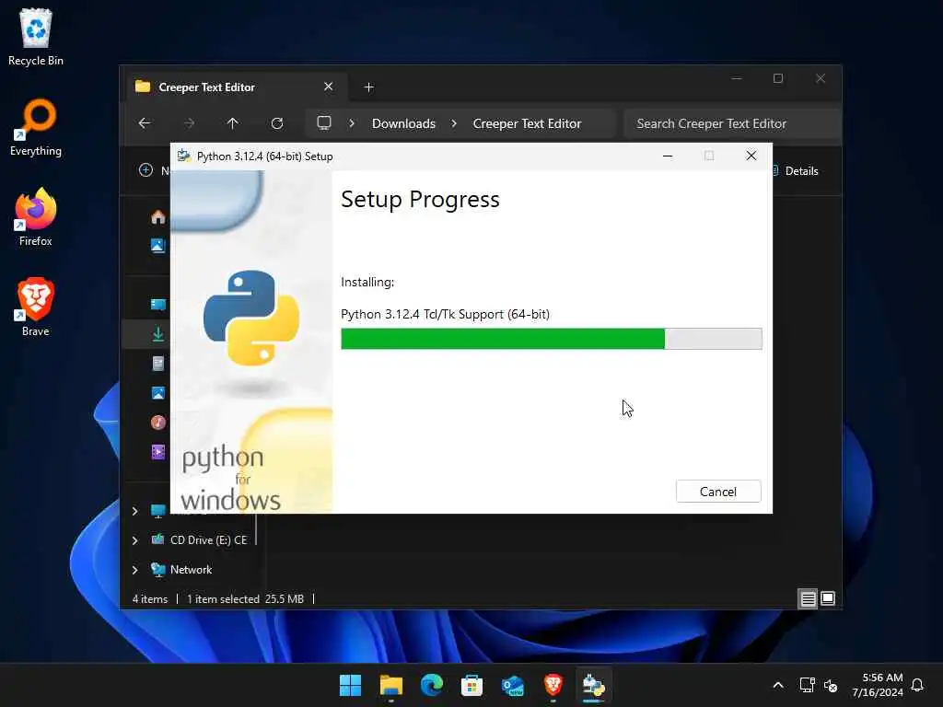Open Everything search desktop shortcut
This screenshot has width=943, height=707.
pos(36,127)
